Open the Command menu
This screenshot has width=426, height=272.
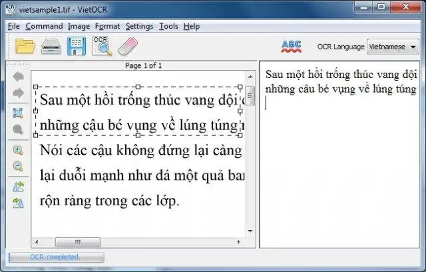45,27
